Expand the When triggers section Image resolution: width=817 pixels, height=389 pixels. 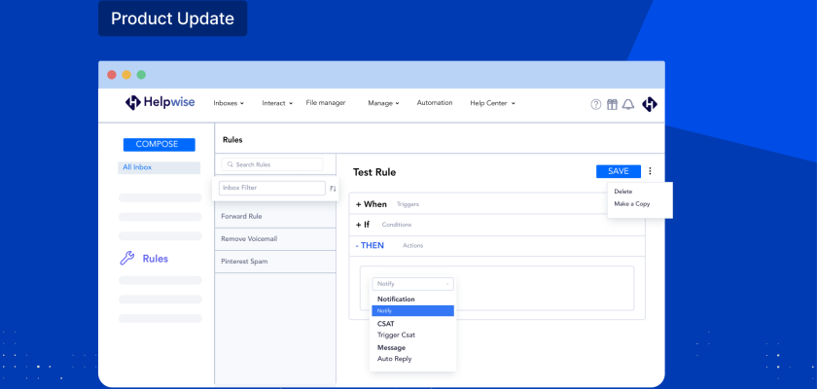372,204
